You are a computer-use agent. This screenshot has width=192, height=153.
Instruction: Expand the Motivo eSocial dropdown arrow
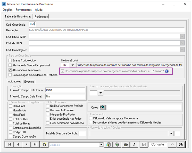pyautogui.click(x=72, y=65)
